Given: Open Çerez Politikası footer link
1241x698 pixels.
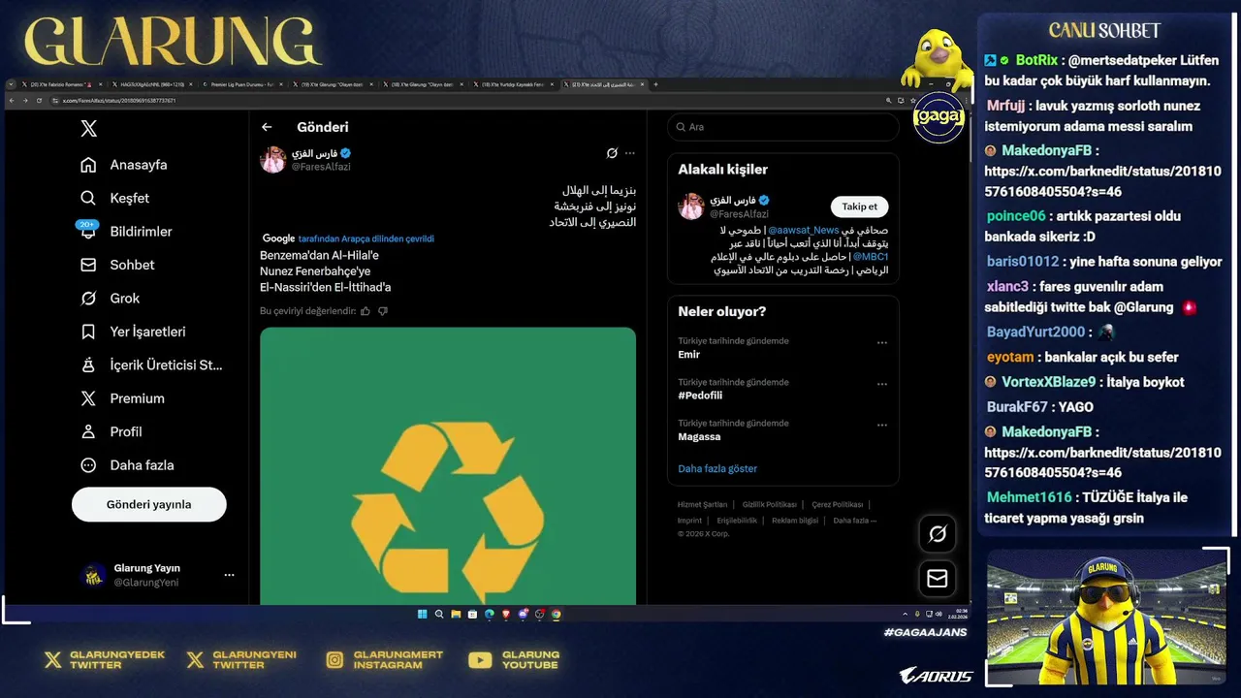Looking at the screenshot, I should [837, 505].
